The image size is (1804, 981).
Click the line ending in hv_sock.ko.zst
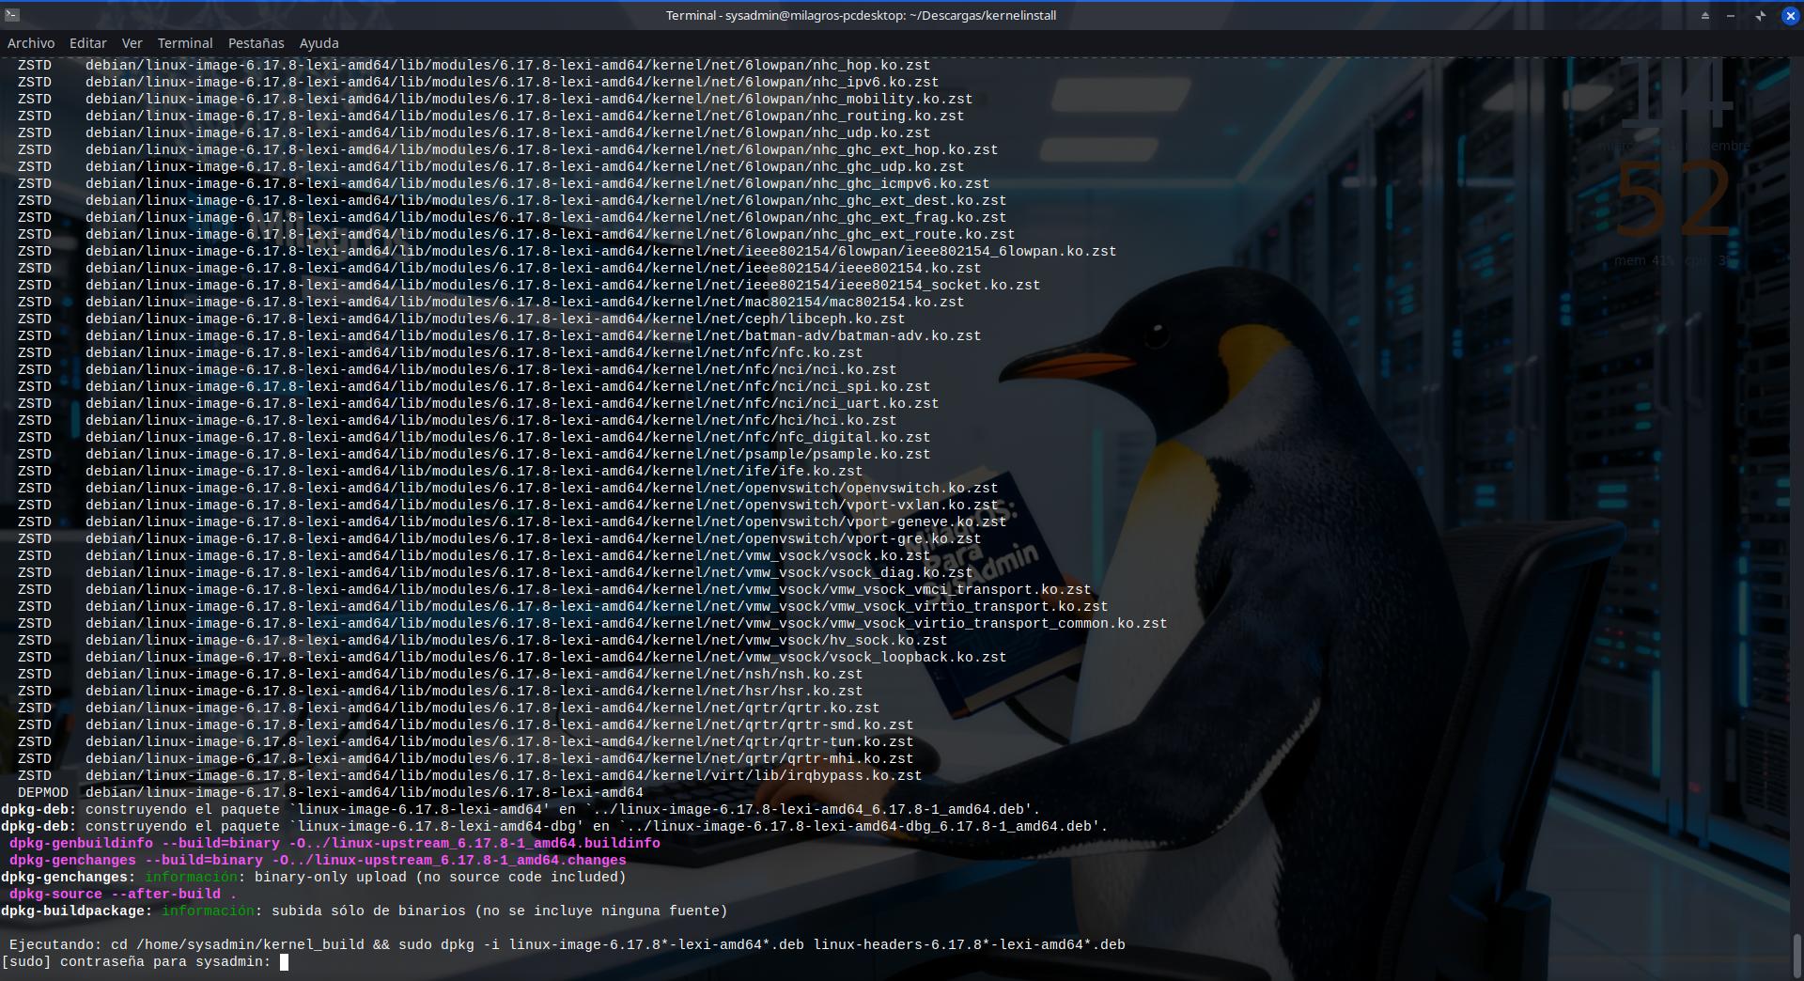[482, 640]
